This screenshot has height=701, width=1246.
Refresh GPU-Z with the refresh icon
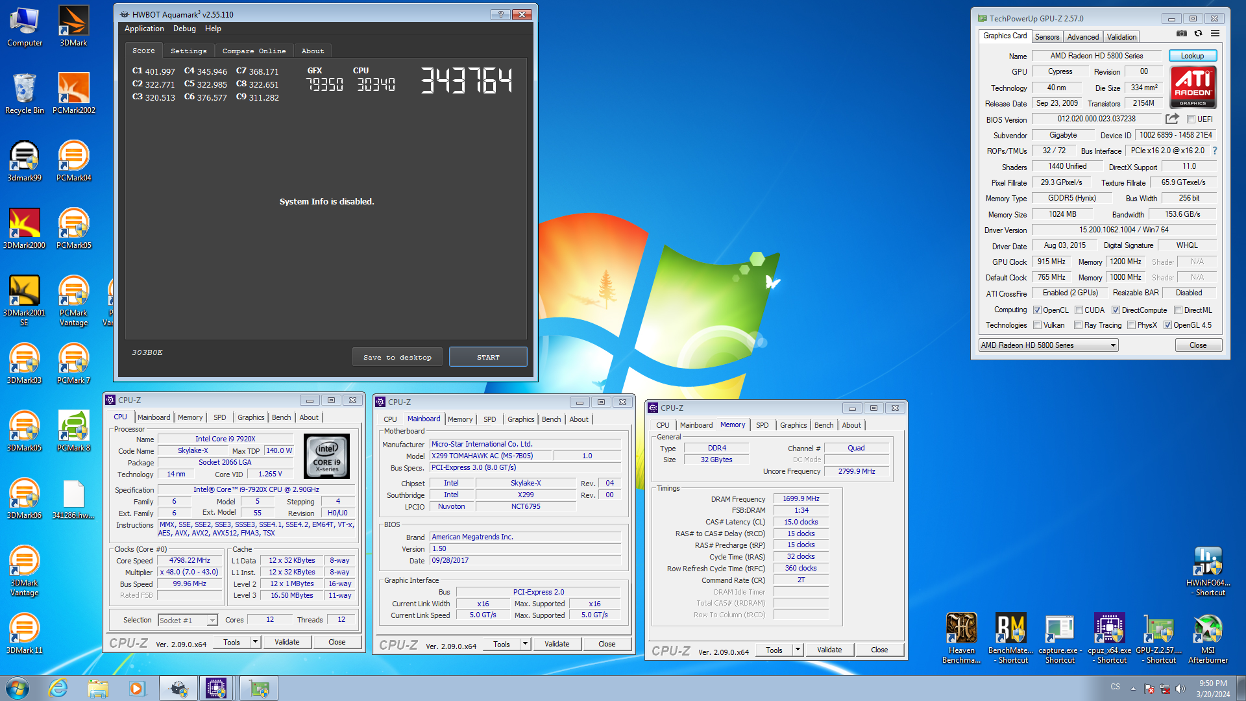tap(1199, 33)
